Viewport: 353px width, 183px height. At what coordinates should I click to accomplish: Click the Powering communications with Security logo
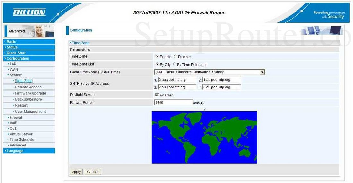tap(329, 15)
